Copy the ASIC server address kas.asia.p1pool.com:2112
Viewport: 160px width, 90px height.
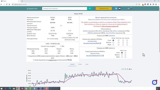click(x=103, y=55)
